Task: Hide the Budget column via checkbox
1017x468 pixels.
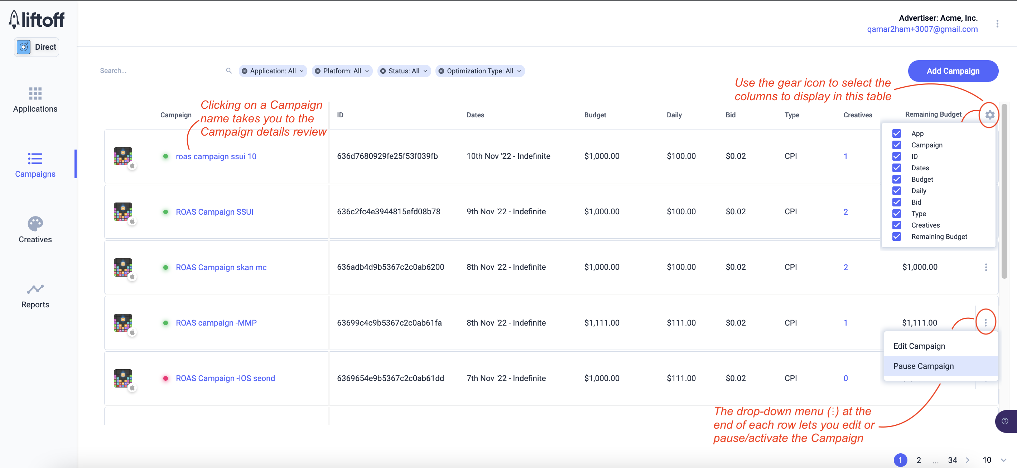Action: coord(896,179)
